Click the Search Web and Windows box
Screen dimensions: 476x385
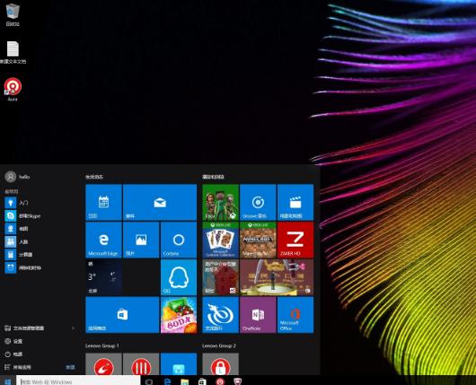pos(78,381)
